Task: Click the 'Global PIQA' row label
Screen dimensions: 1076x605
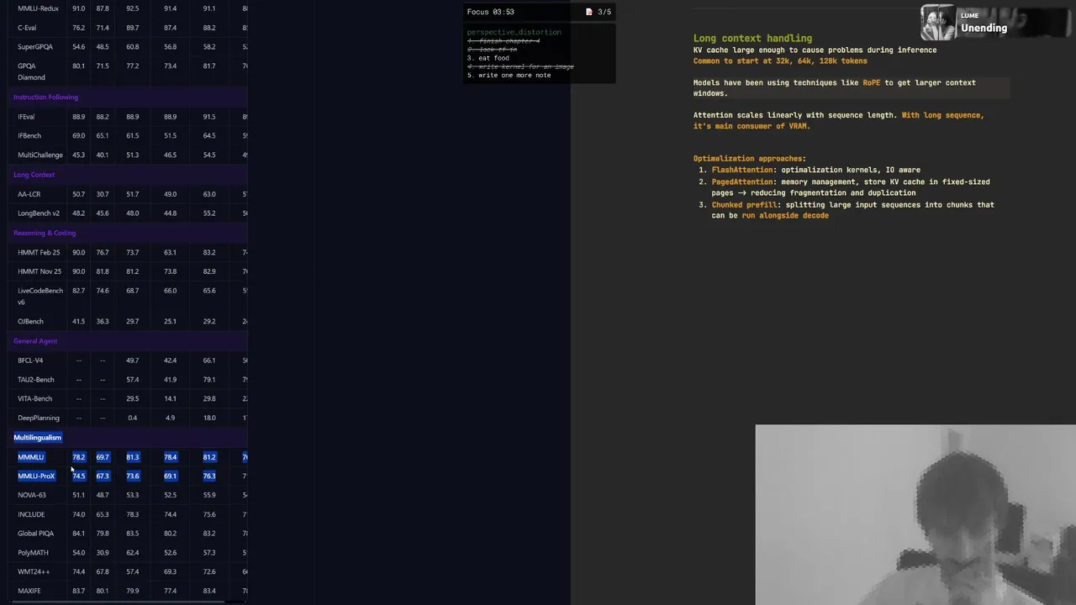Action: [x=35, y=534]
